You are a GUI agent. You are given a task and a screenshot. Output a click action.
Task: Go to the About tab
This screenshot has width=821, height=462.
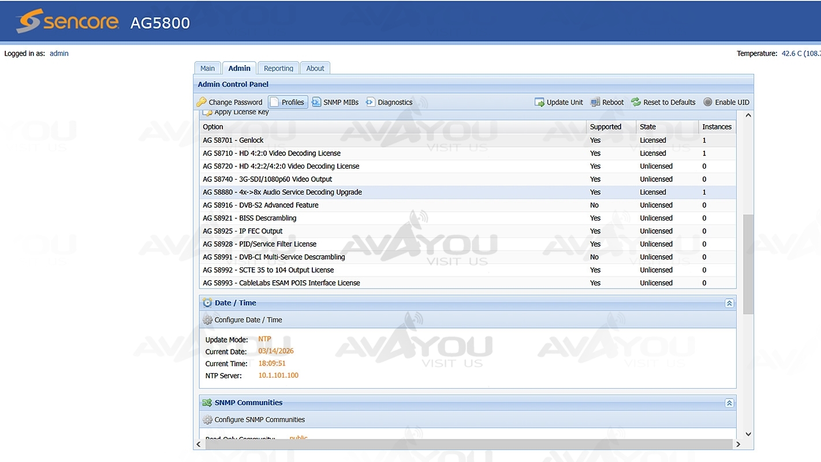click(315, 68)
